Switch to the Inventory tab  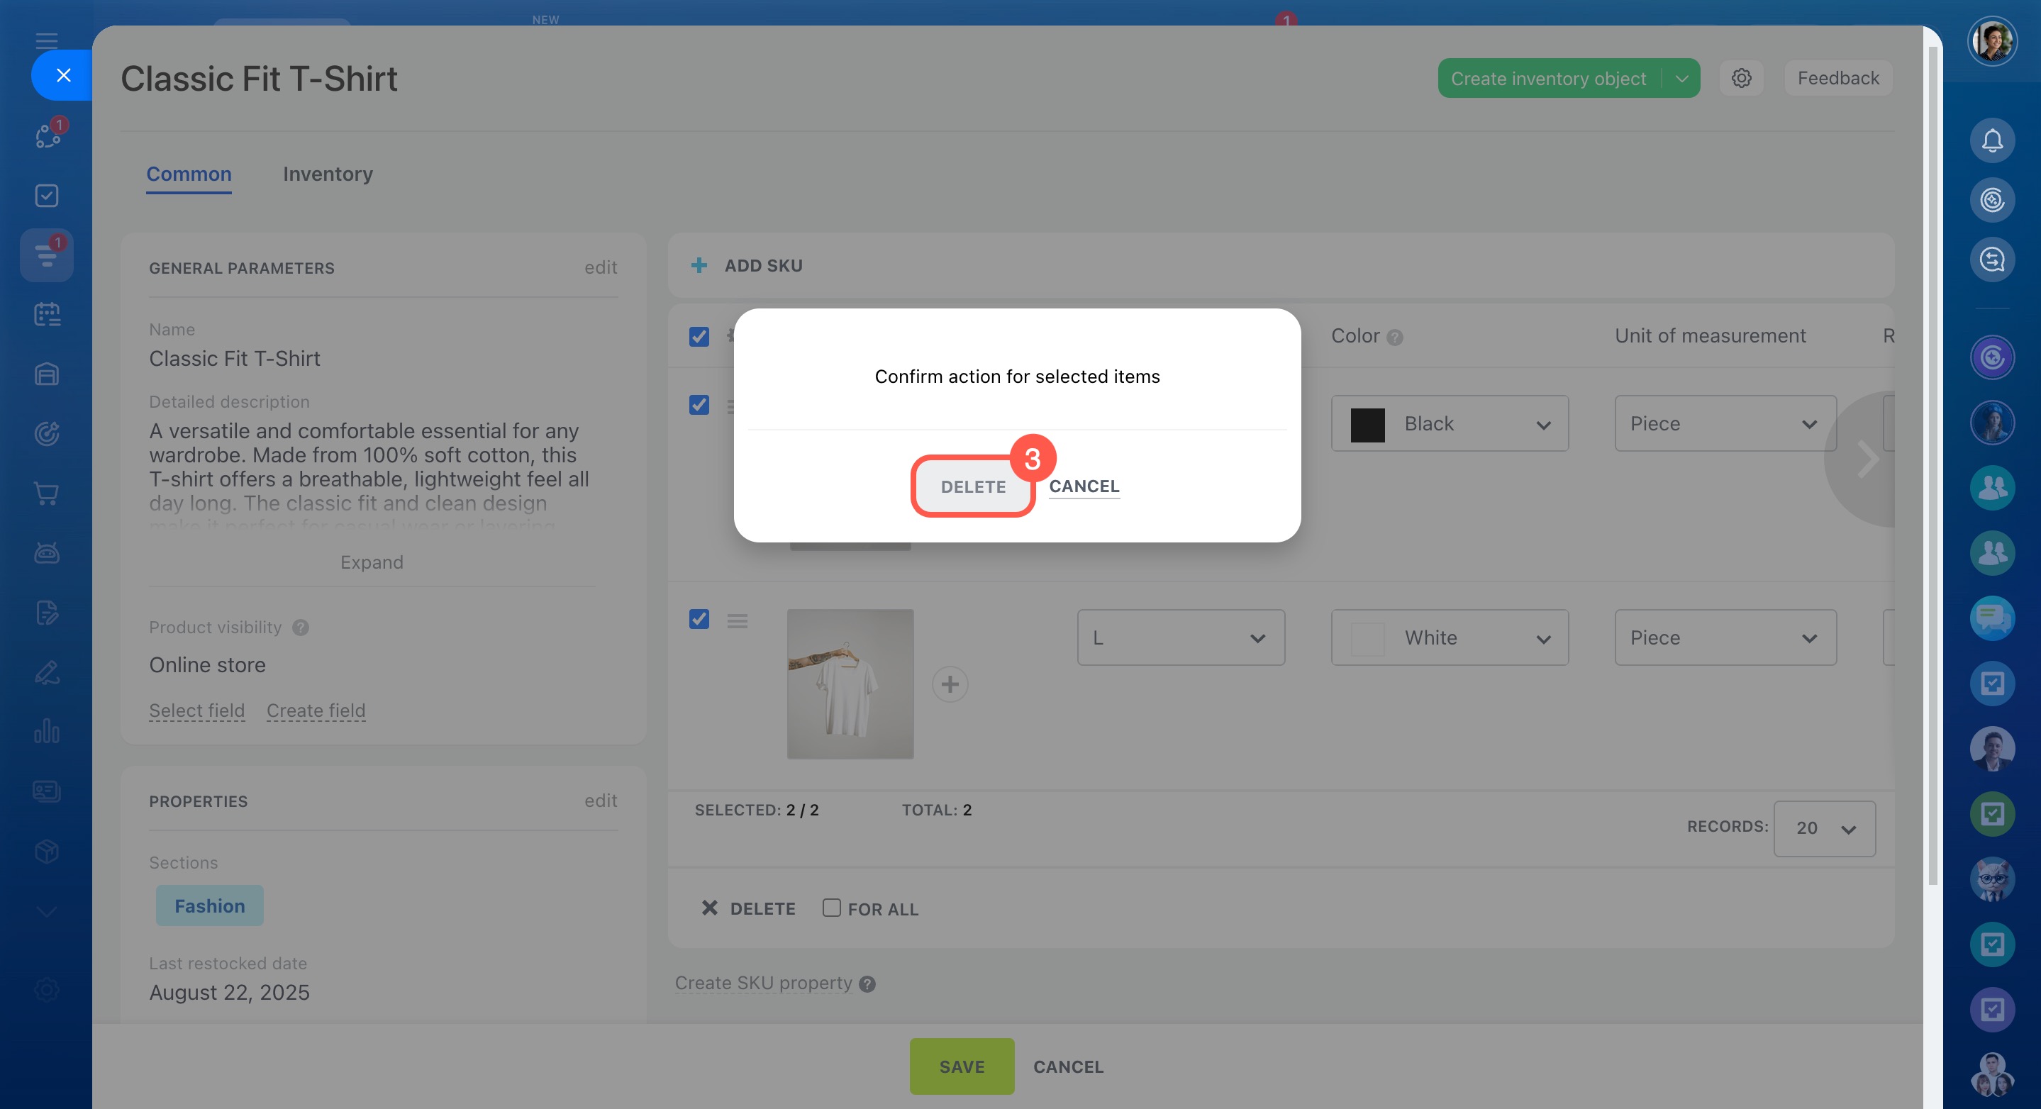tap(327, 174)
